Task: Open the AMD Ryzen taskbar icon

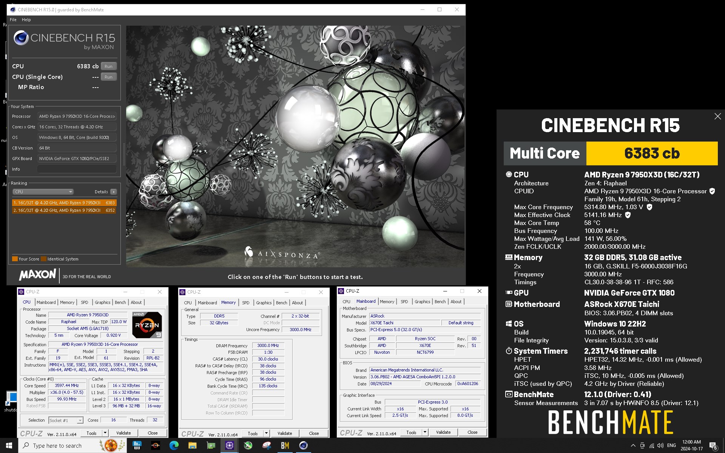Action: click(155, 445)
